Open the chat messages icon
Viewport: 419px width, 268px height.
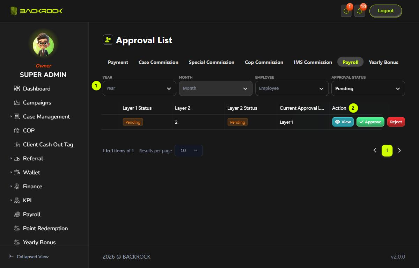tap(346, 11)
